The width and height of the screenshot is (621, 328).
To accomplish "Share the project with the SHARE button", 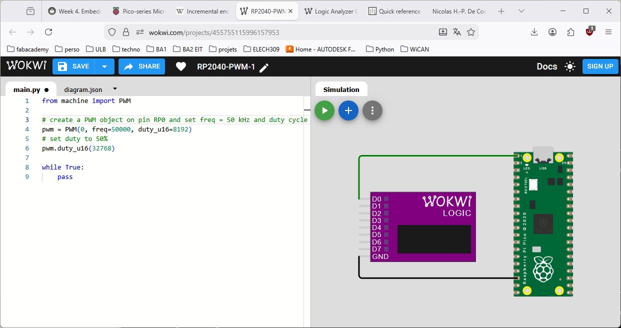I will point(141,66).
